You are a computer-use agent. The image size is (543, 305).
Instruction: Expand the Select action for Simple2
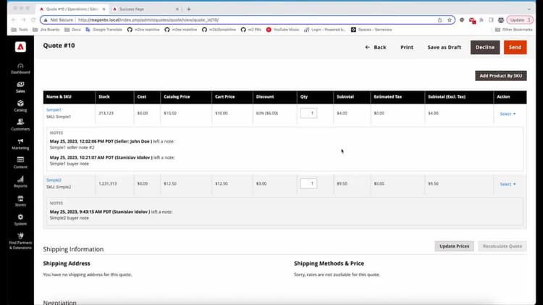coord(508,184)
